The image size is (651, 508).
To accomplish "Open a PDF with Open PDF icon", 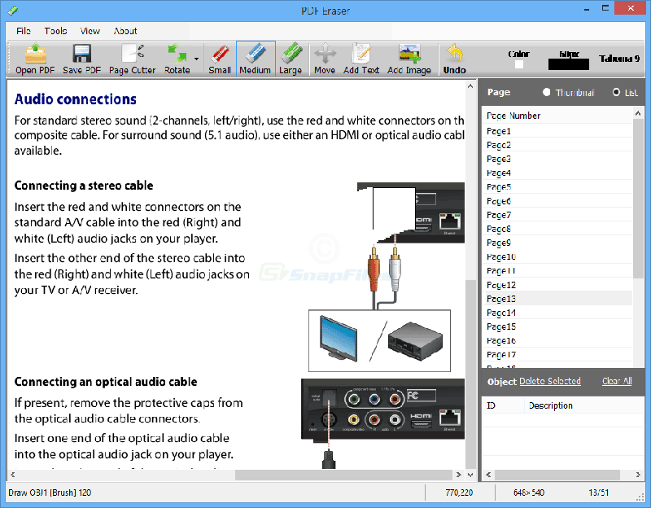I will point(35,59).
